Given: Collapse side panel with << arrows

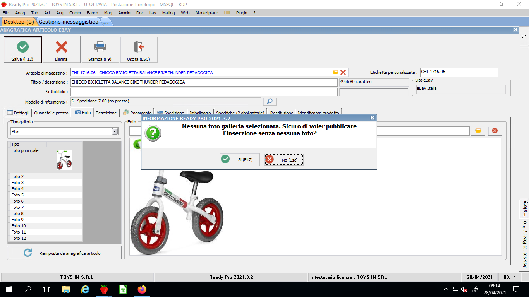Looking at the screenshot, I should click(524, 37).
